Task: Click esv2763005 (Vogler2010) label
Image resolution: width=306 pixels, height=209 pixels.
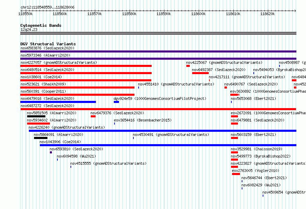Action: 255,171
